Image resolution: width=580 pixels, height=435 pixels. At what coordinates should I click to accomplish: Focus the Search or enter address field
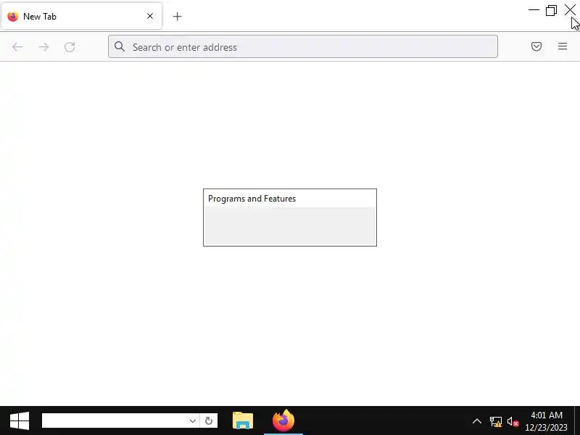pyautogui.click(x=303, y=46)
